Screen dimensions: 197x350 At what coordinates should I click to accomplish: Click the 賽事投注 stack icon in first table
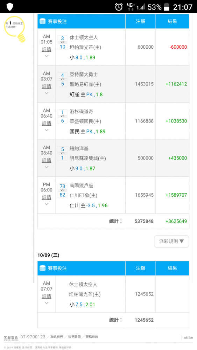pyautogui.click(x=42, y=21)
